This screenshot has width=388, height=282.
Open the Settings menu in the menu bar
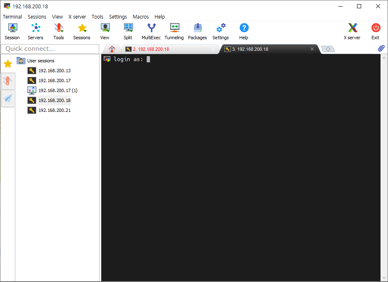118,17
